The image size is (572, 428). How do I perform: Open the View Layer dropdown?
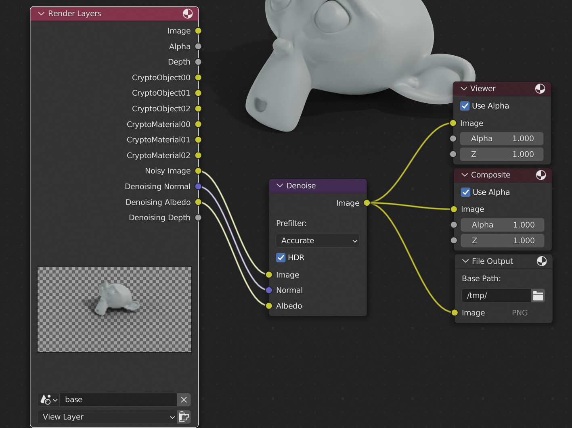click(x=107, y=417)
